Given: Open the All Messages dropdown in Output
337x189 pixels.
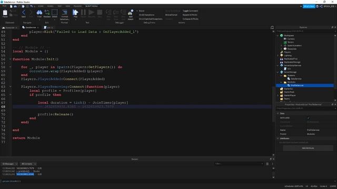Looking at the screenshot, I should coord(9,164).
